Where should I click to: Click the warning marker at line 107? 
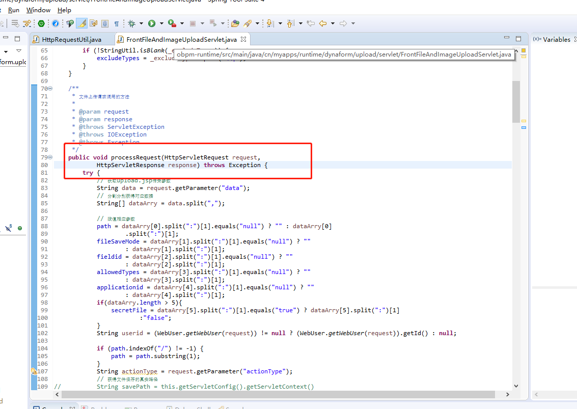(x=34, y=371)
